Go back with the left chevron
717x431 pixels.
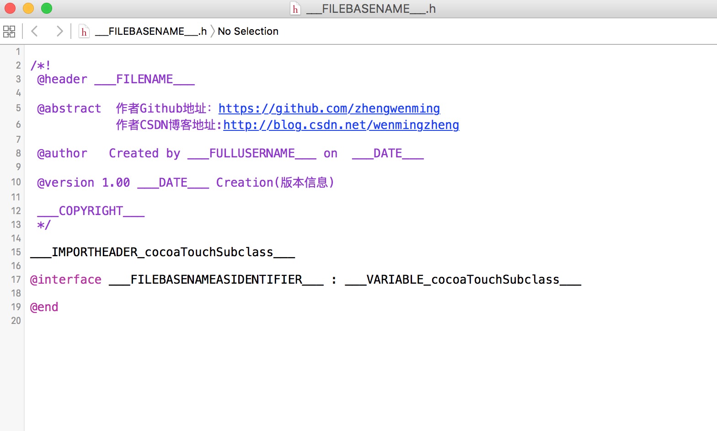(x=34, y=31)
